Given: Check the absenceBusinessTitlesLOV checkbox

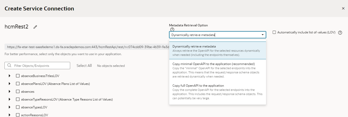Looking at the screenshot, I should pos(18,76).
